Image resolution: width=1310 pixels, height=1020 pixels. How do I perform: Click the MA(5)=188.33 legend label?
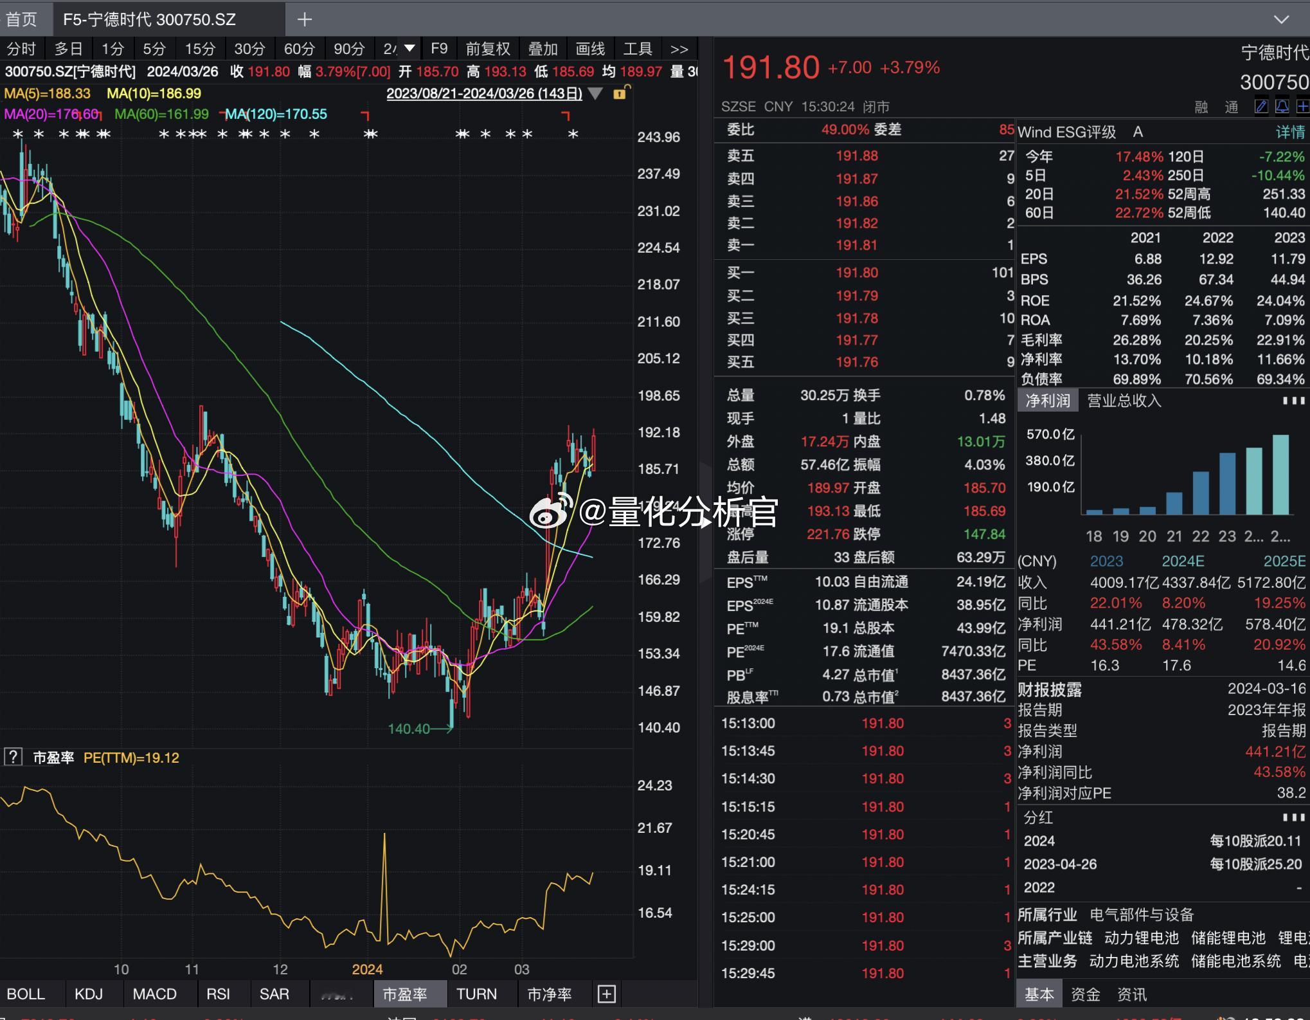tap(47, 93)
